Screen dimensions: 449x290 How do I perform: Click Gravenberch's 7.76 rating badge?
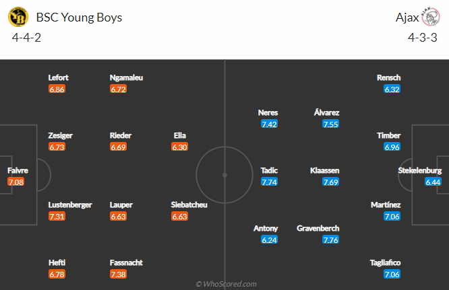[330, 240]
